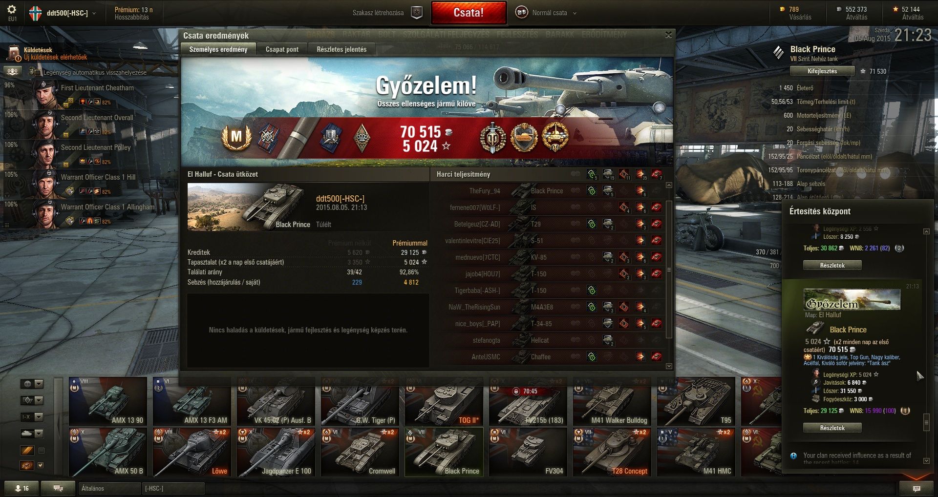Toggle the elite vehicles filter checkbox
This screenshot has width=938, height=497.
[42, 451]
